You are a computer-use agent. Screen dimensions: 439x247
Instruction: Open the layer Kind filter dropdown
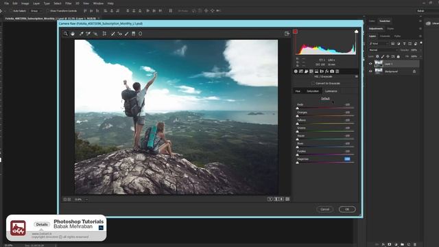click(x=379, y=43)
